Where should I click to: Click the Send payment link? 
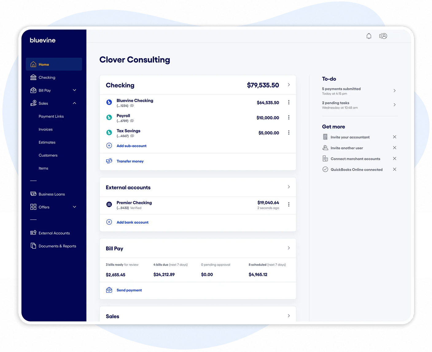[x=129, y=290]
